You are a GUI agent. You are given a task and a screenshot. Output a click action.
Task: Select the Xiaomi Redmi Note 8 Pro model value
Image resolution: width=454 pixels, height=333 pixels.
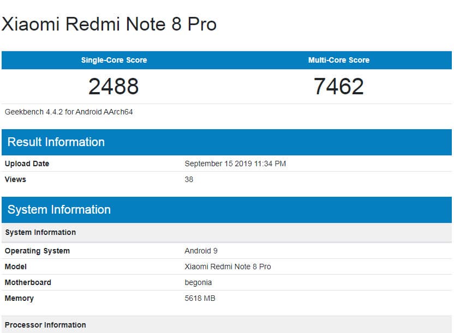pyautogui.click(x=228, y=267)
